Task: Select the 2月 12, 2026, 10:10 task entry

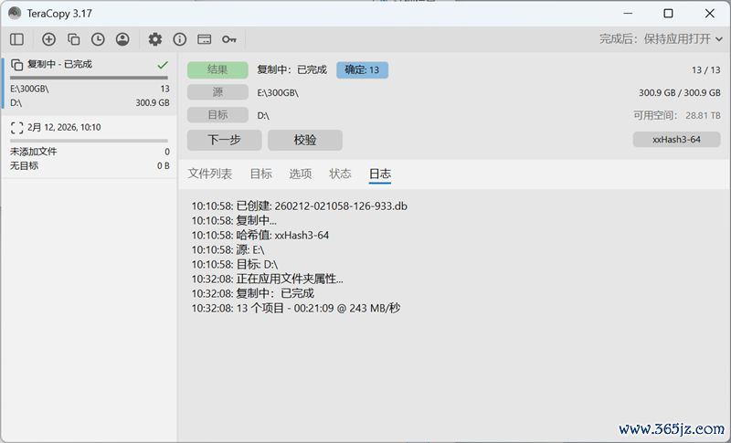Action: [x=89, y=147]
